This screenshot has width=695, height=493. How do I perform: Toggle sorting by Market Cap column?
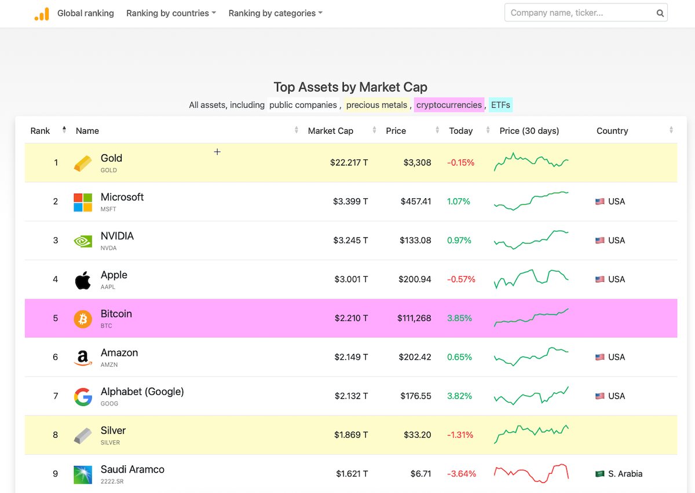374,130
